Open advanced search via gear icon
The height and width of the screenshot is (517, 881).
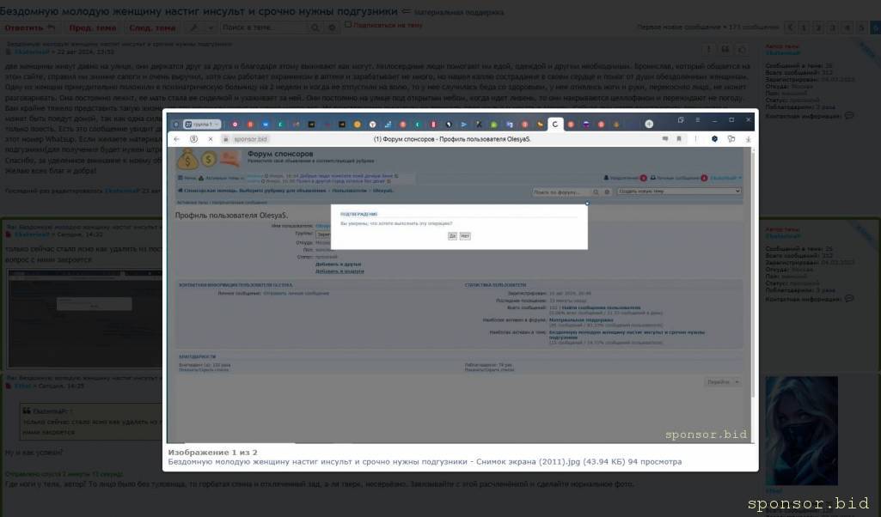[x=333, y=27]
